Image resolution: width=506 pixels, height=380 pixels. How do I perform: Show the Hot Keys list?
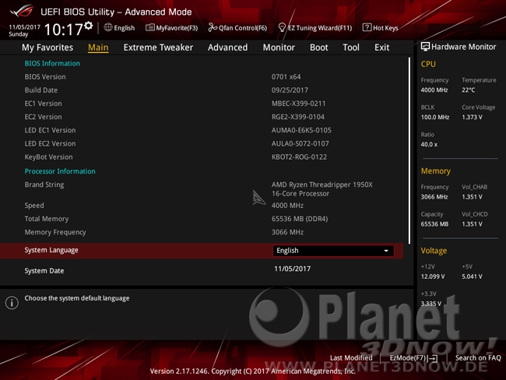pyautogui.click(x=381, y=28)
